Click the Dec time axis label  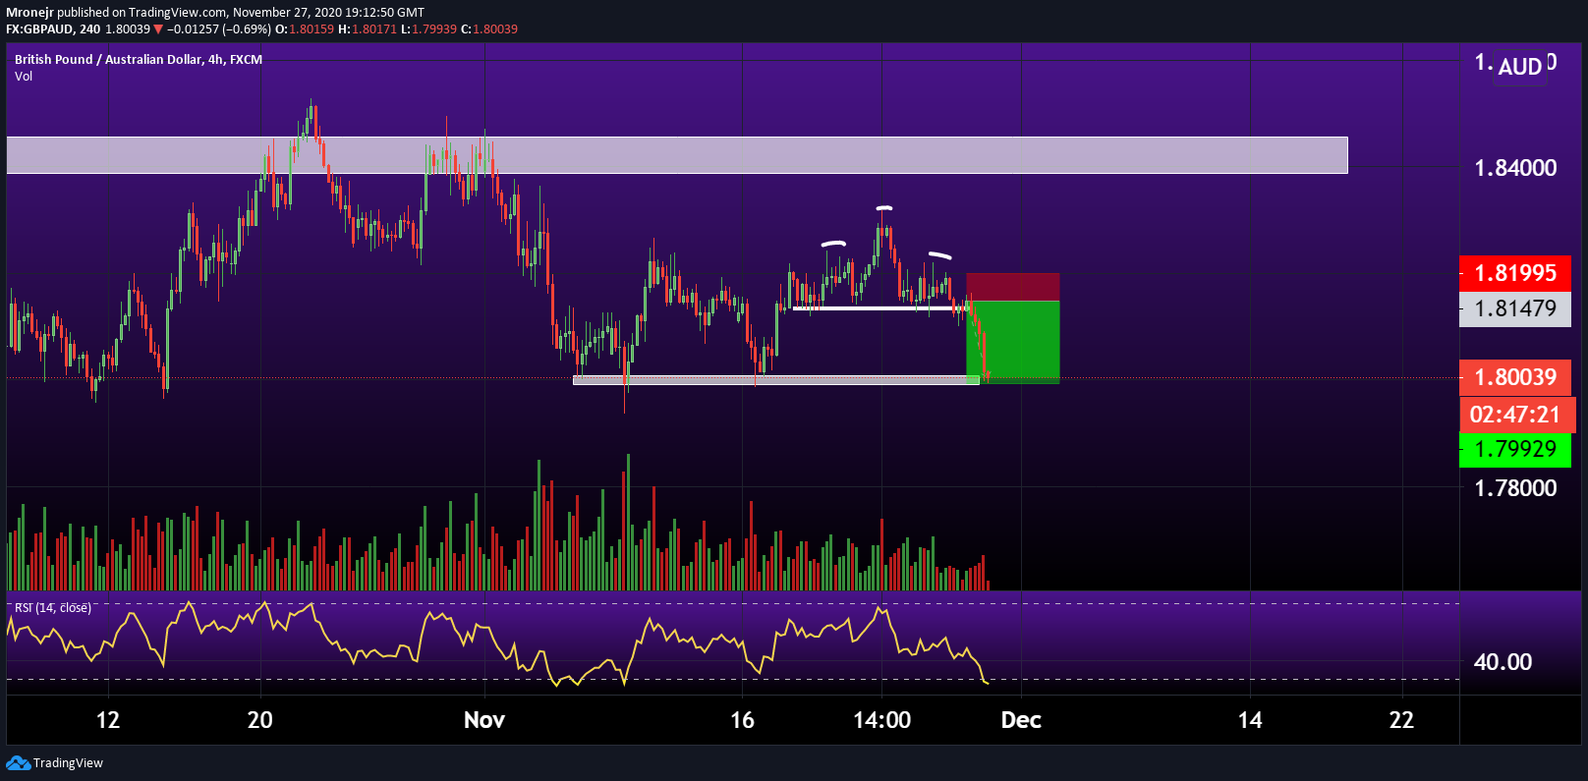pyautogui.click(x=1021, y=720)
